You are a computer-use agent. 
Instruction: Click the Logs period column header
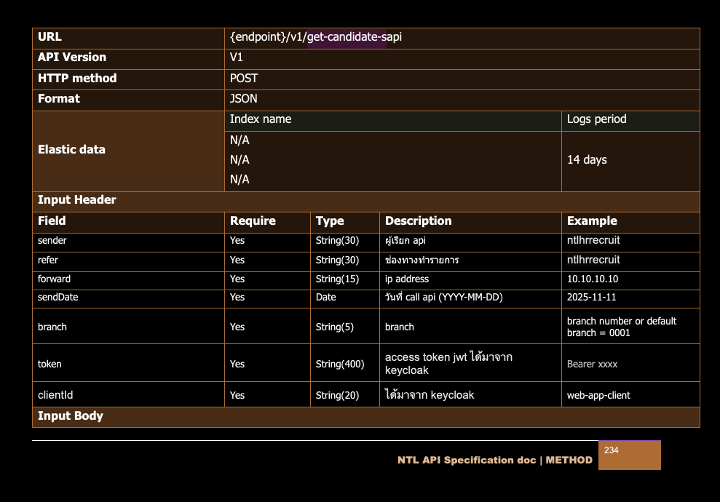pos(596,119)
